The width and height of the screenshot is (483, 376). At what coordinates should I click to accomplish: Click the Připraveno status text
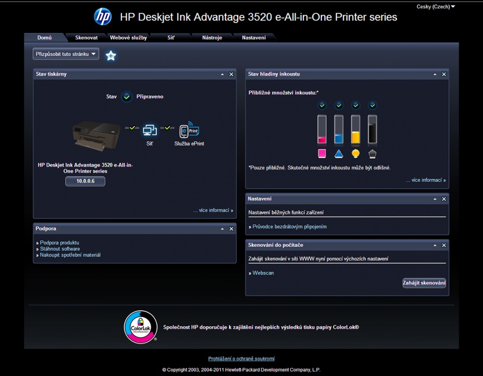point(150,97)
